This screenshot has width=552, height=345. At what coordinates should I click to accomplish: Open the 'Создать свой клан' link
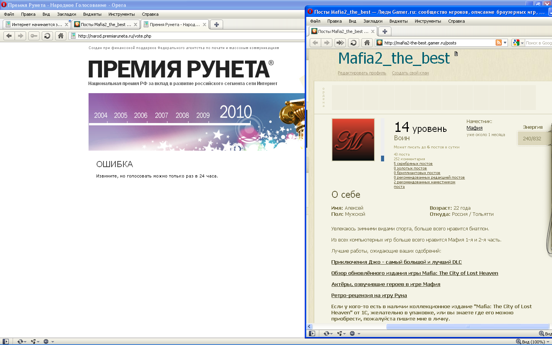410,73
